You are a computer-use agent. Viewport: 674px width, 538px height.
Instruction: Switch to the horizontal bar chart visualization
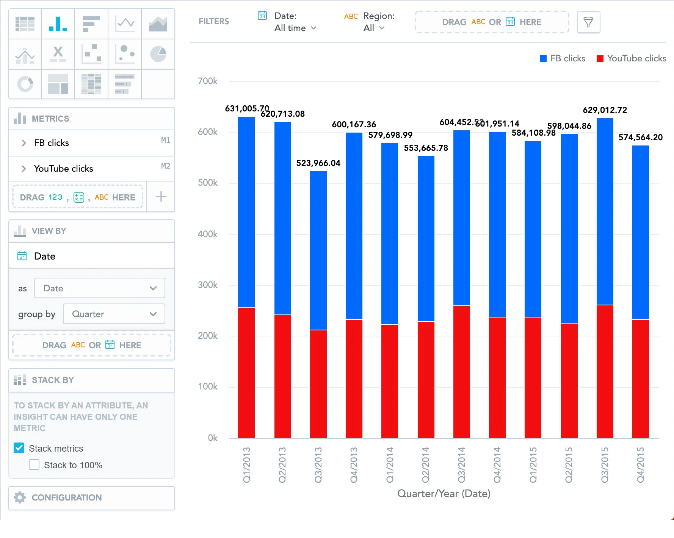pyautogui.click(x=91, y=24)
